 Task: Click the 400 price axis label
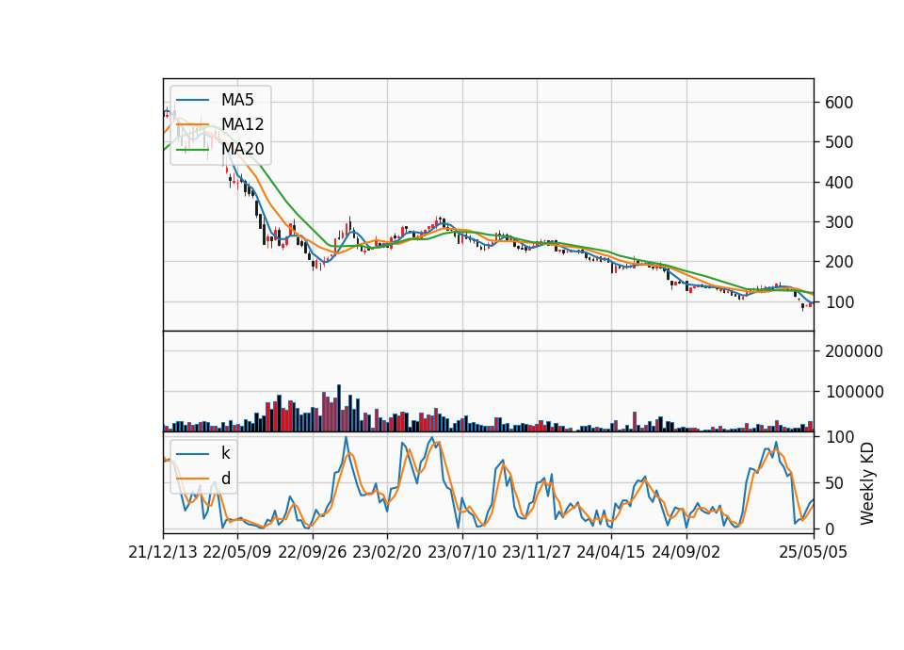839,182
